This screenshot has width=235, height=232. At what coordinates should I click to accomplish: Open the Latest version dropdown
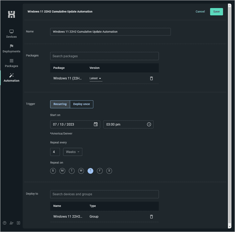(x=96, y=78)
